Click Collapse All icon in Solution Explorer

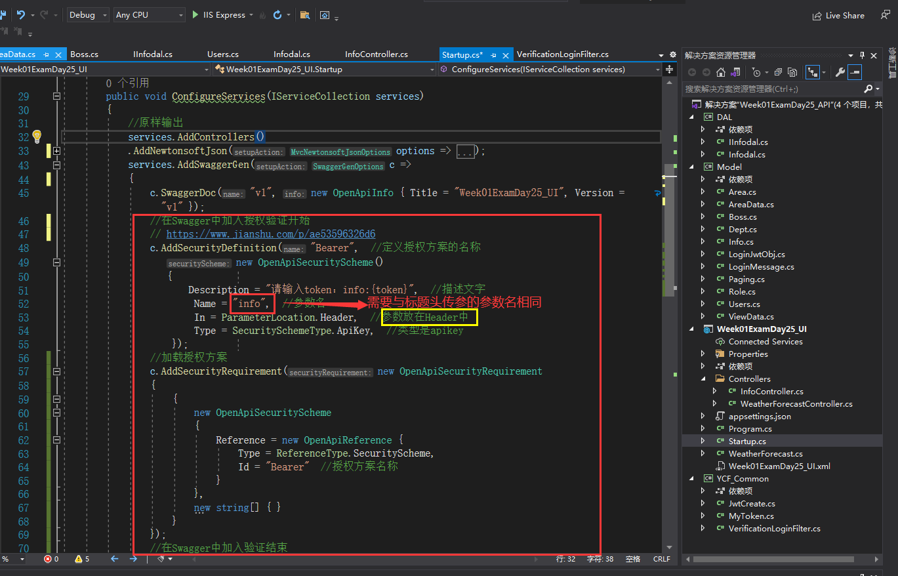(778, 72)
